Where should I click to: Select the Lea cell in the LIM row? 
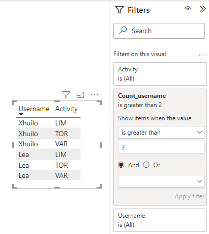(24, 154)
